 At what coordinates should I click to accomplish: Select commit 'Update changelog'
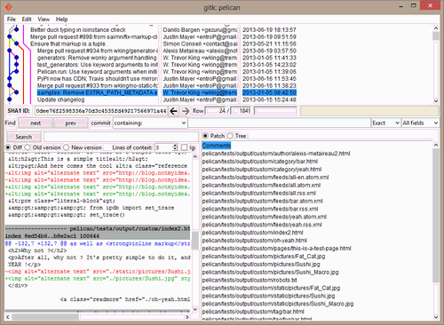point(61,99)
